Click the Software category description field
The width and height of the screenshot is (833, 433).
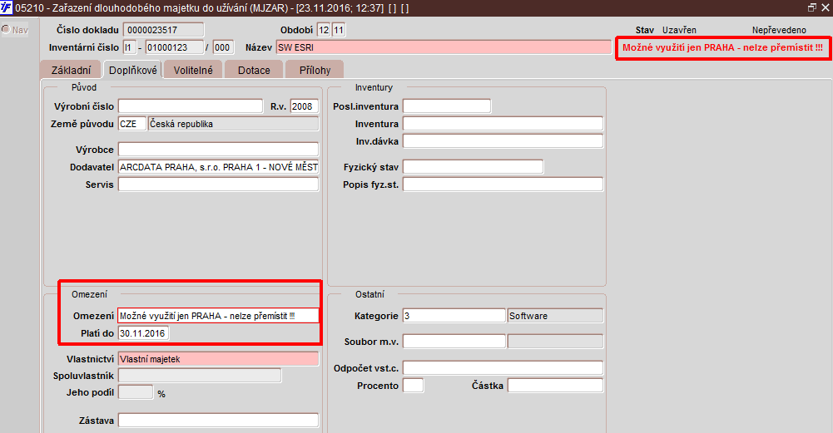pyautogui.click(x=556, y=315)
